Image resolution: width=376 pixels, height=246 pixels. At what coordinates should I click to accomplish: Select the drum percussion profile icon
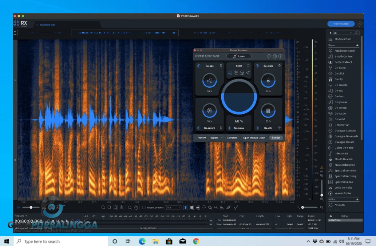(242, 73)
